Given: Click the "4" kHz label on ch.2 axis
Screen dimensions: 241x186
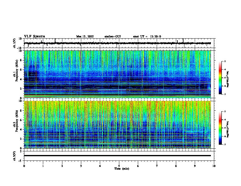Looking at the screenshot, I should 21,129.
